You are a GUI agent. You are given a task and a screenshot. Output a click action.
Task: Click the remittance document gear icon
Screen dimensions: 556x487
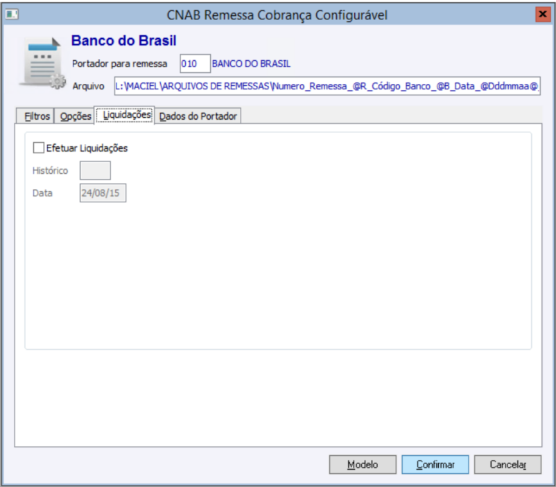(x=42, y=63)
